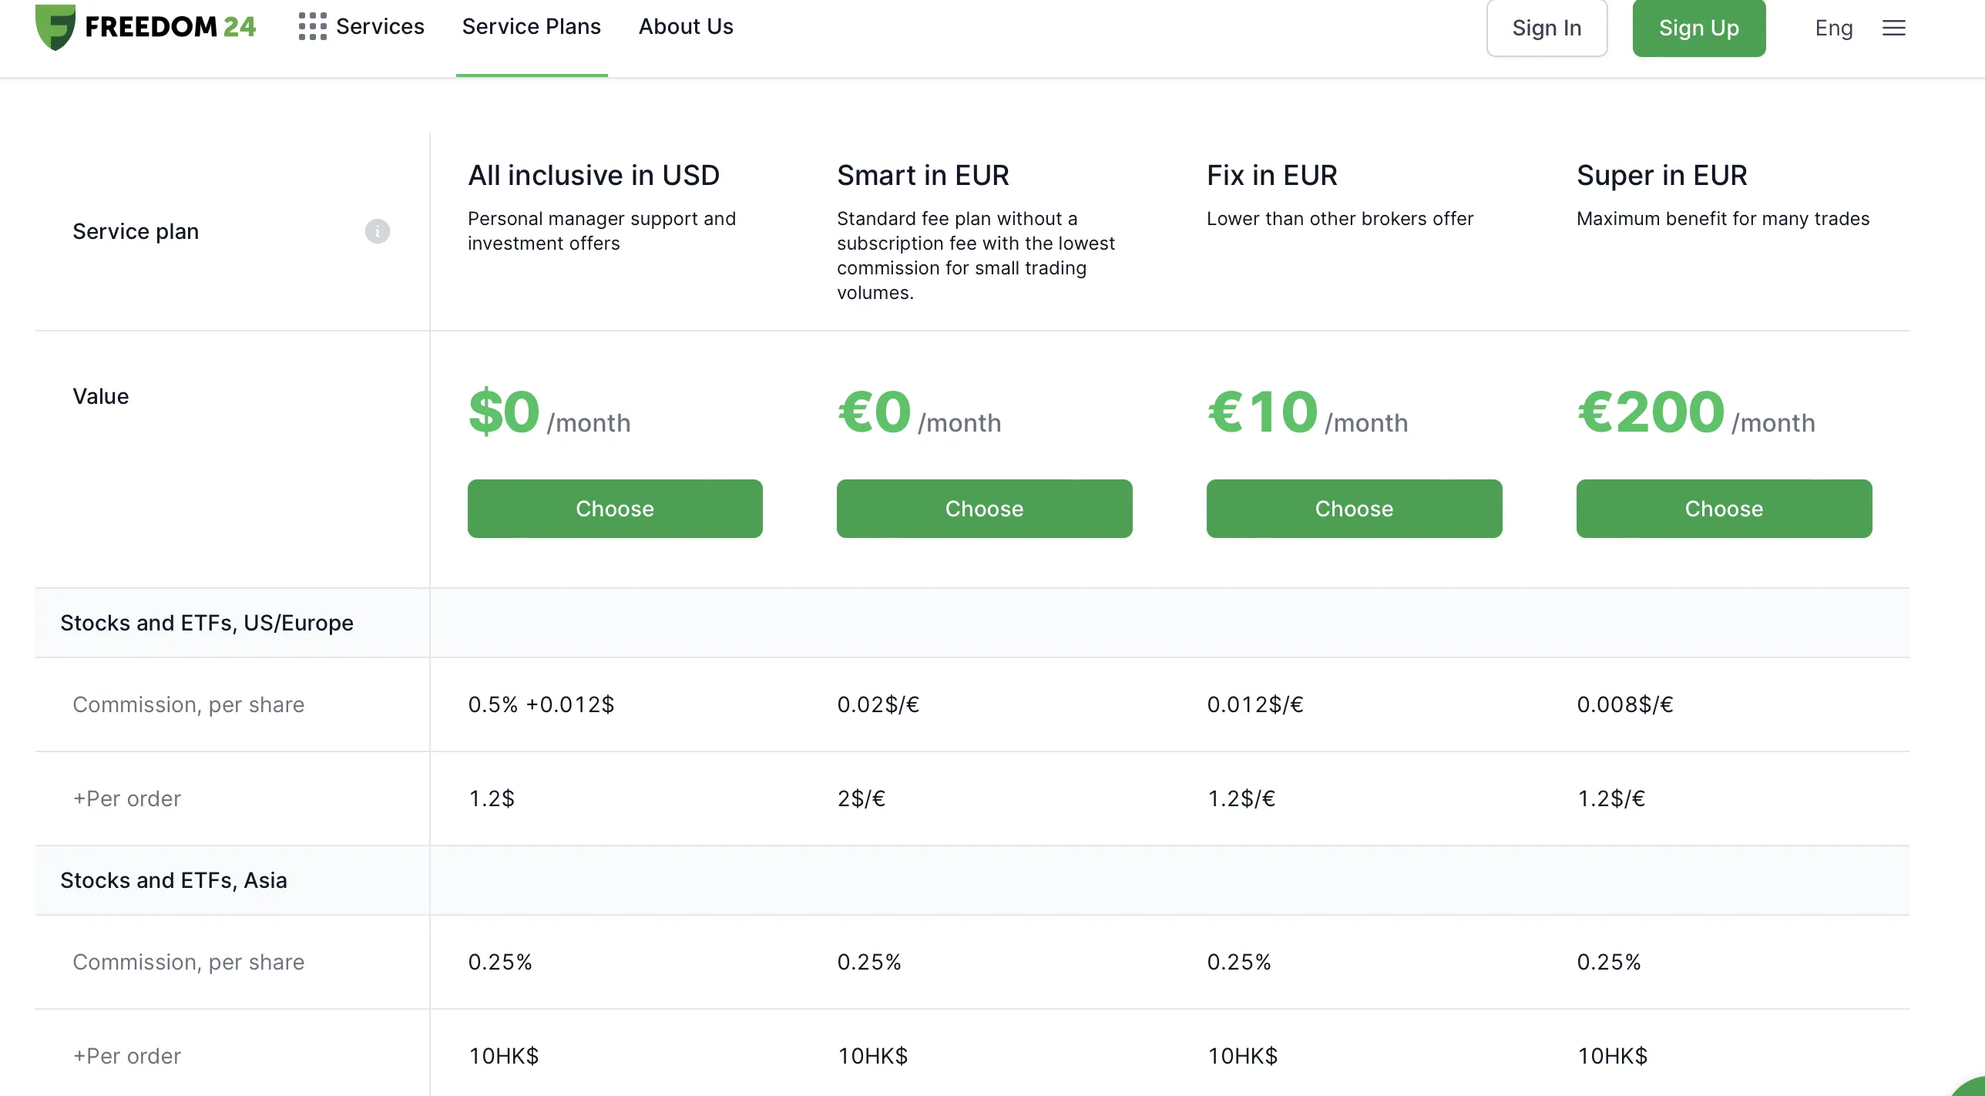This screenshot has height=1096, width=1985.
Task: Click the US/Europe Commission, per share label
Action: [x=189, y=704]
